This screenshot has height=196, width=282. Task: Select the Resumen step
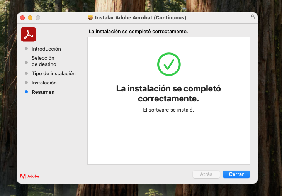pos(43,92)
